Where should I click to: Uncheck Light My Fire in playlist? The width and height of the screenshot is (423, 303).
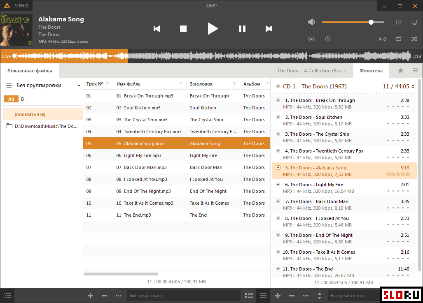278,185
